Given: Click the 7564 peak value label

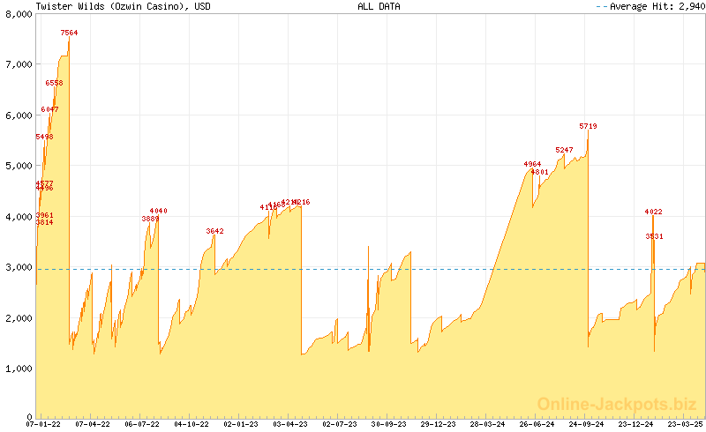Looking at the screenshot, I should click(69, 33).
